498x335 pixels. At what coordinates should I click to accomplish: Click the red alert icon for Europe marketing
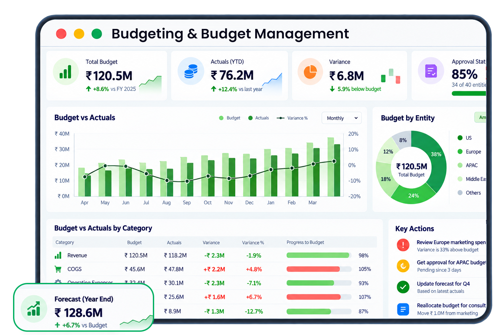point(403,245)
